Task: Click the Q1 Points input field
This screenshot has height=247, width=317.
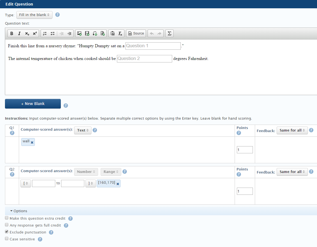Action: (245, 150)
